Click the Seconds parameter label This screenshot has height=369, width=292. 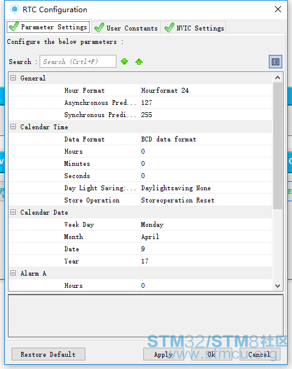(77, 176)
